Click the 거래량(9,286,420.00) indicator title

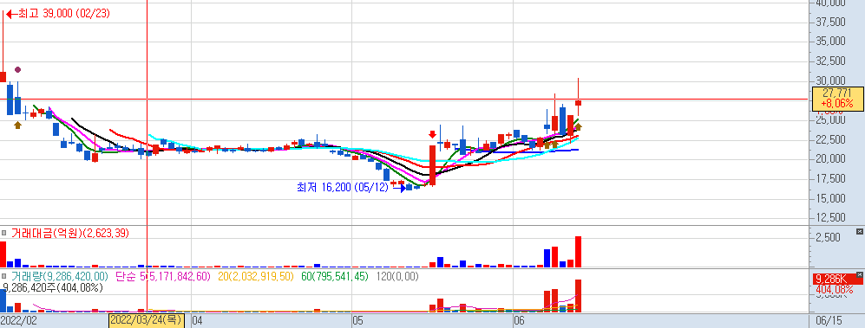60,276
